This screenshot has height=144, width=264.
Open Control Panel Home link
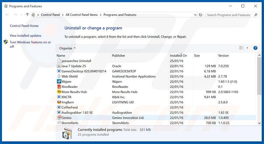click(24, 26)
